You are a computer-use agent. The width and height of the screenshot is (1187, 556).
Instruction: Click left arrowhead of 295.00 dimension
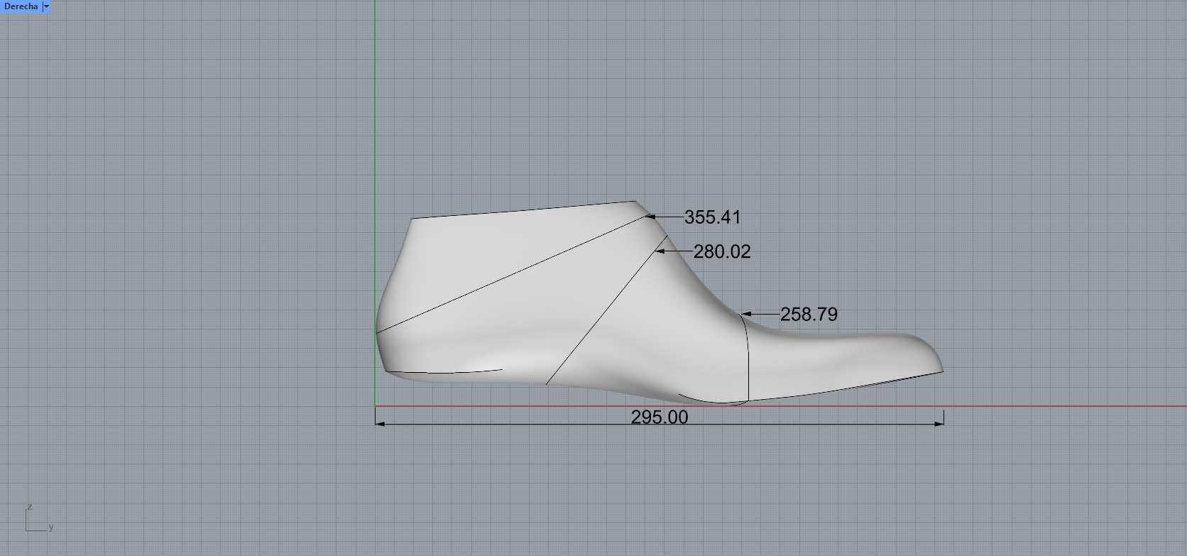coord(380,424)
